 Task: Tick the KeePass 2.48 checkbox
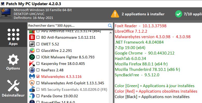coord(38,70)
